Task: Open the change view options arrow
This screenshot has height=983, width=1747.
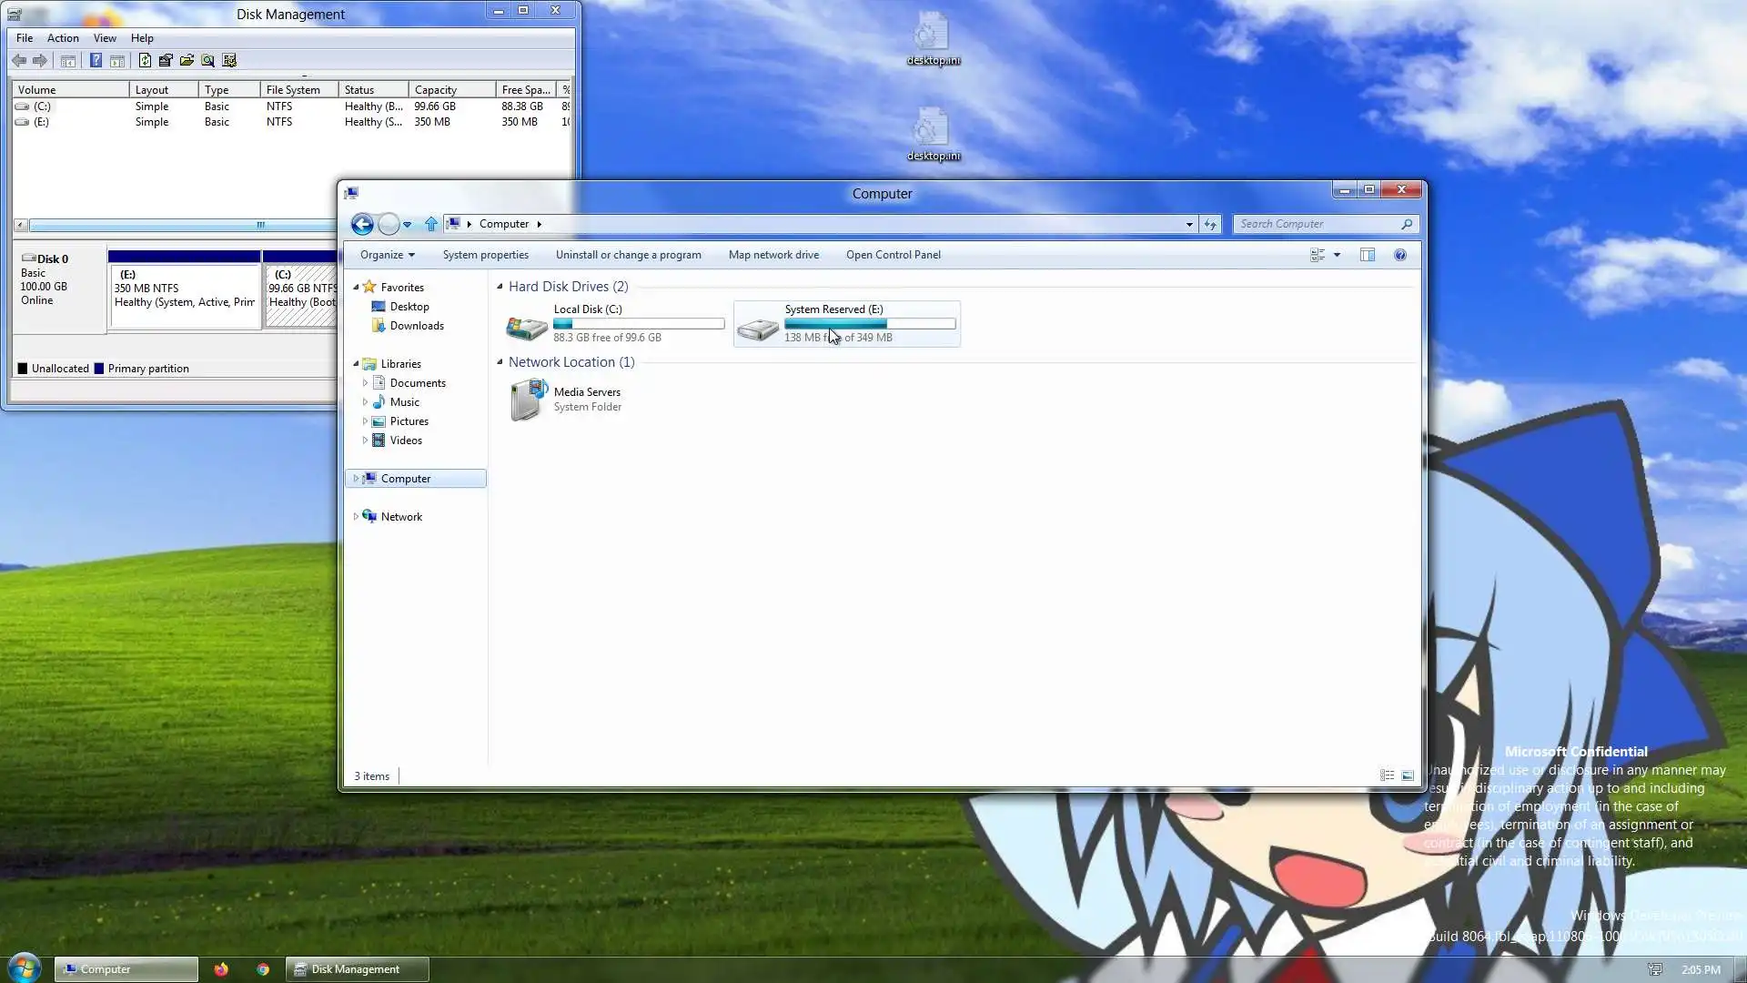Action: (1337, 255)
